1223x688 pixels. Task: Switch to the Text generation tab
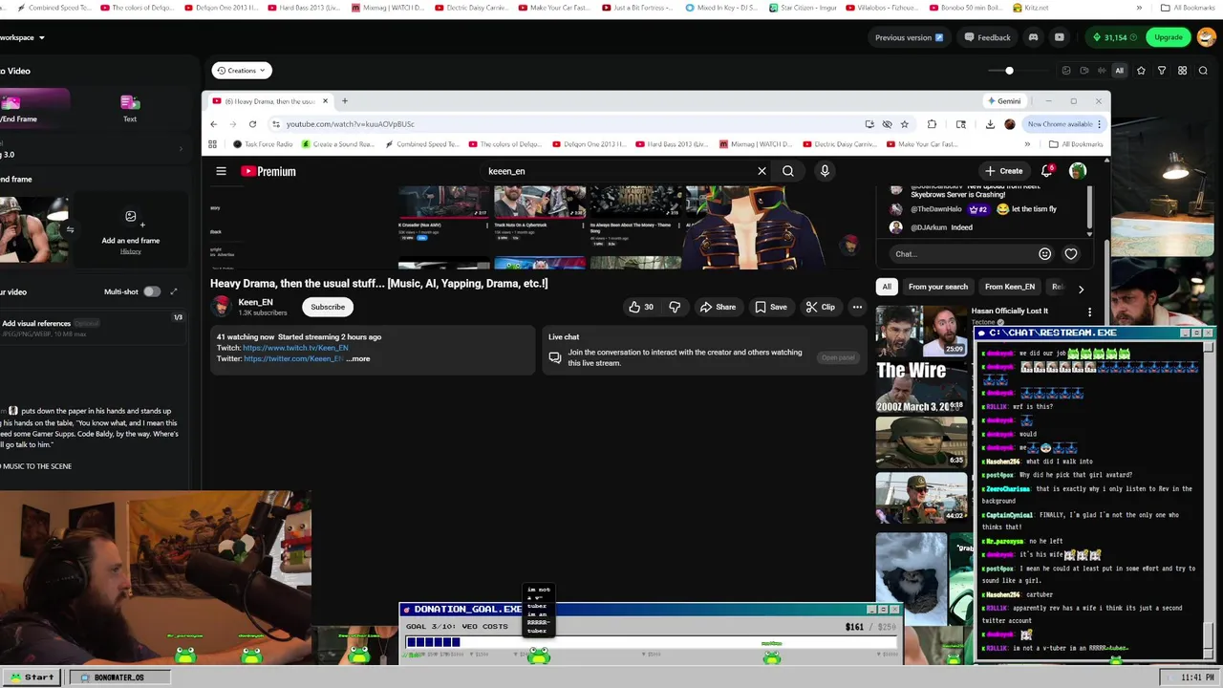click(x=130, y=108)
